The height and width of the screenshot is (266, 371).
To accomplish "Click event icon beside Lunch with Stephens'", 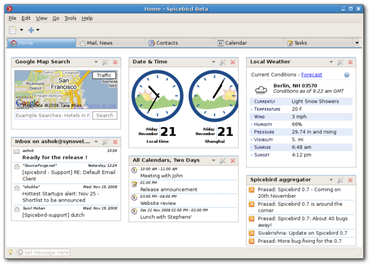I will click(x=134, y=211).
